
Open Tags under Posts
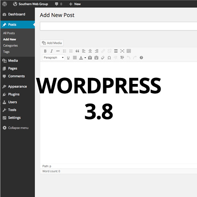tap(6, 52)
